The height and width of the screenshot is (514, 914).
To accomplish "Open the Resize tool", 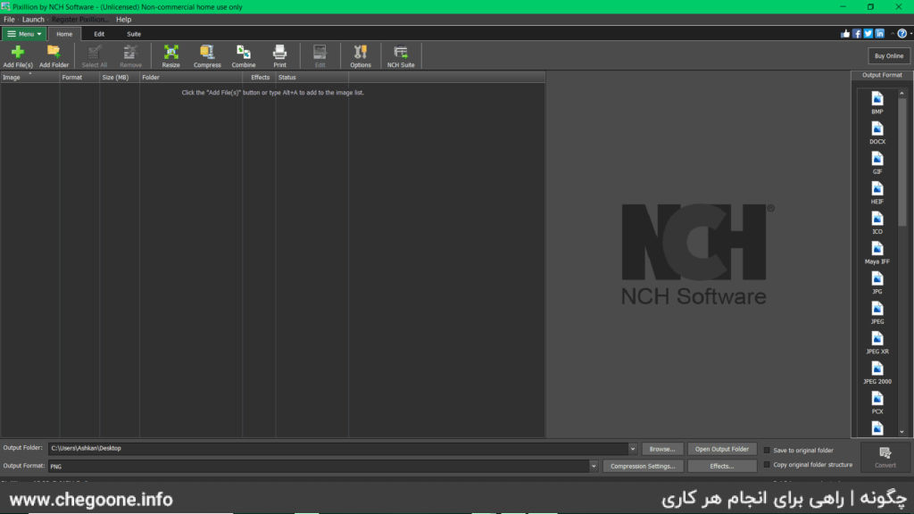I will click(x=170, y=56).
